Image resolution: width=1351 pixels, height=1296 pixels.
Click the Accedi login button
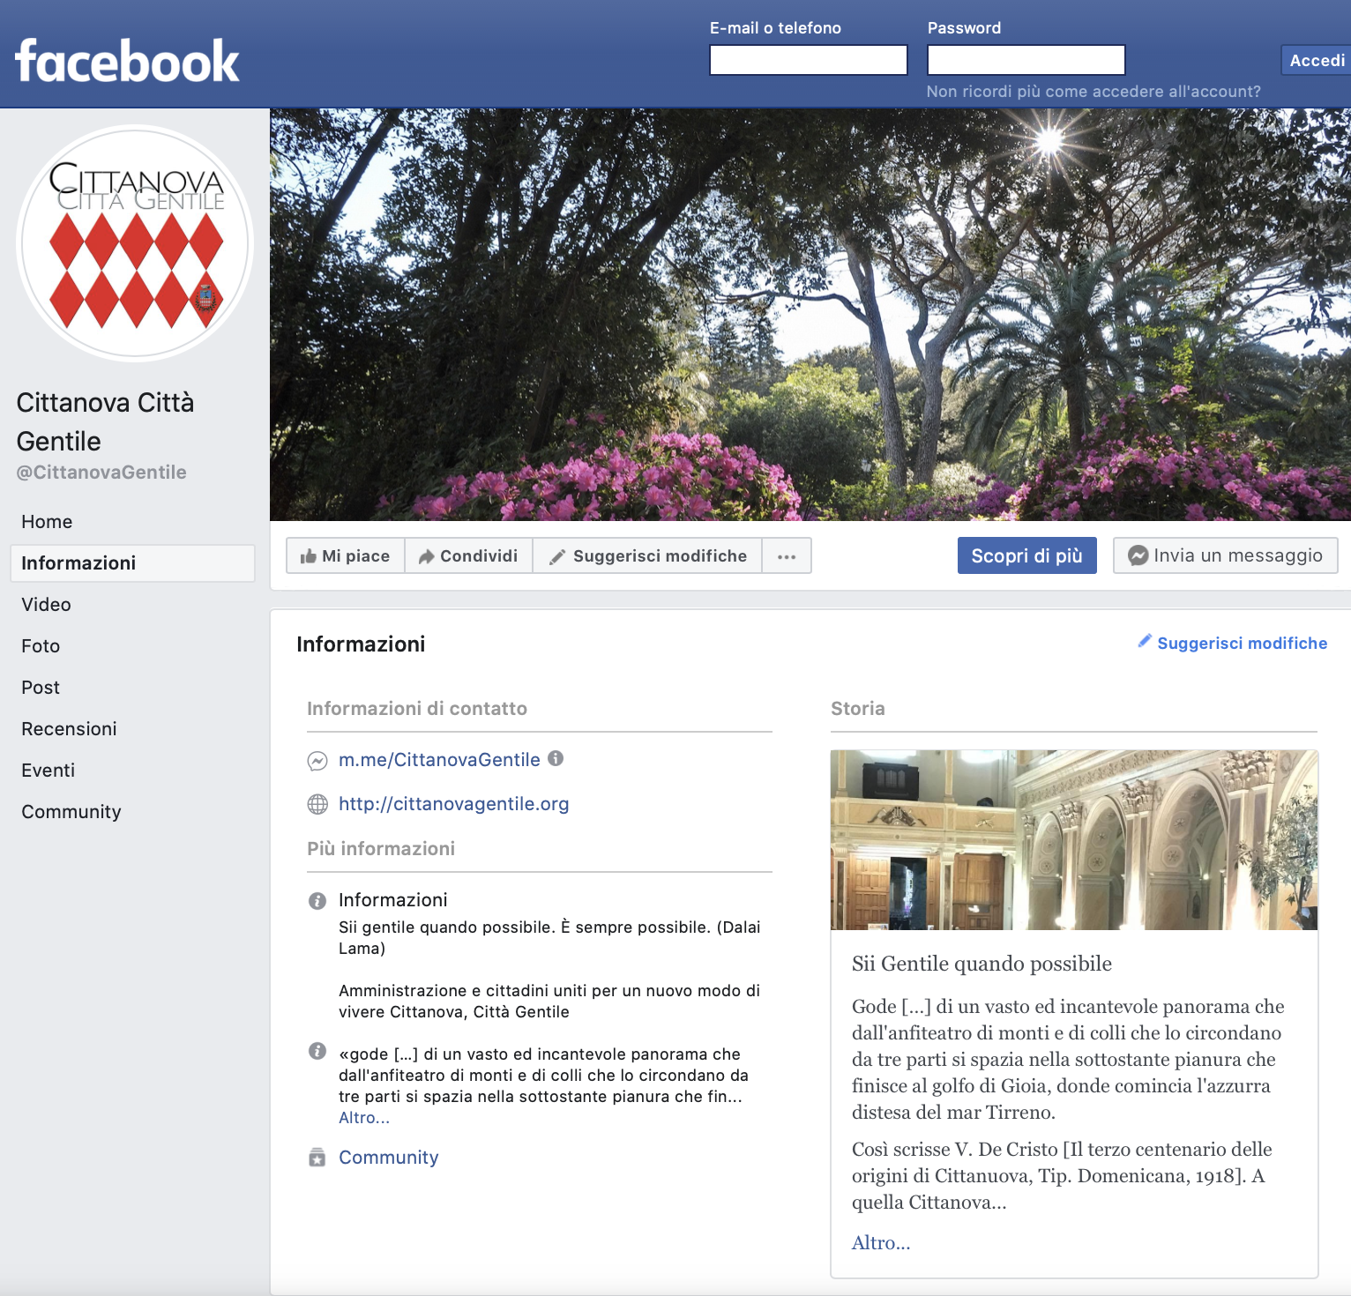pos(1317,60)
